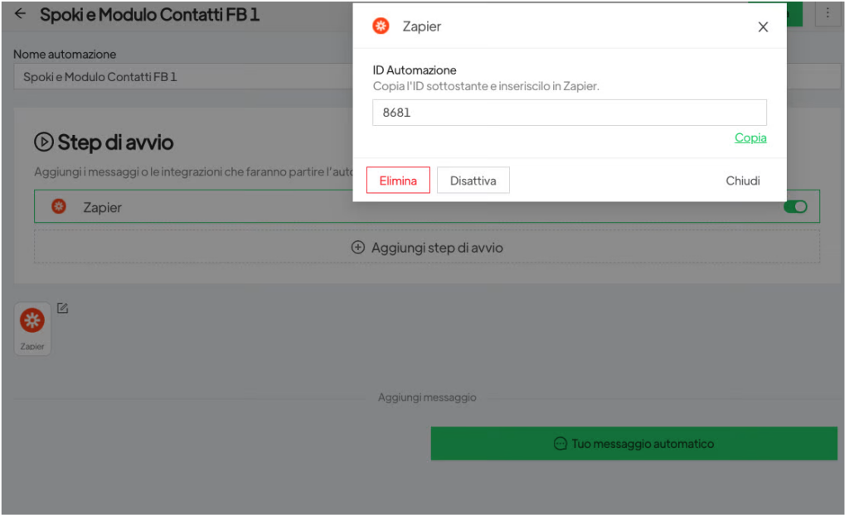The image size is (849, 520).
Task: Click the Disattiva button
Action: 475,181
